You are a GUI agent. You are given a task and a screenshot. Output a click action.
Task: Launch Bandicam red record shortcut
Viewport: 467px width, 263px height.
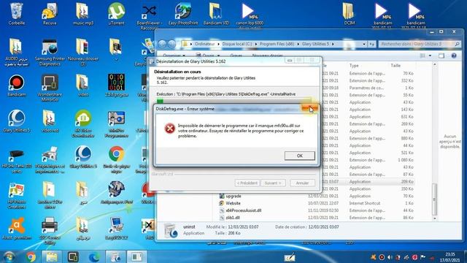[16, 85]
